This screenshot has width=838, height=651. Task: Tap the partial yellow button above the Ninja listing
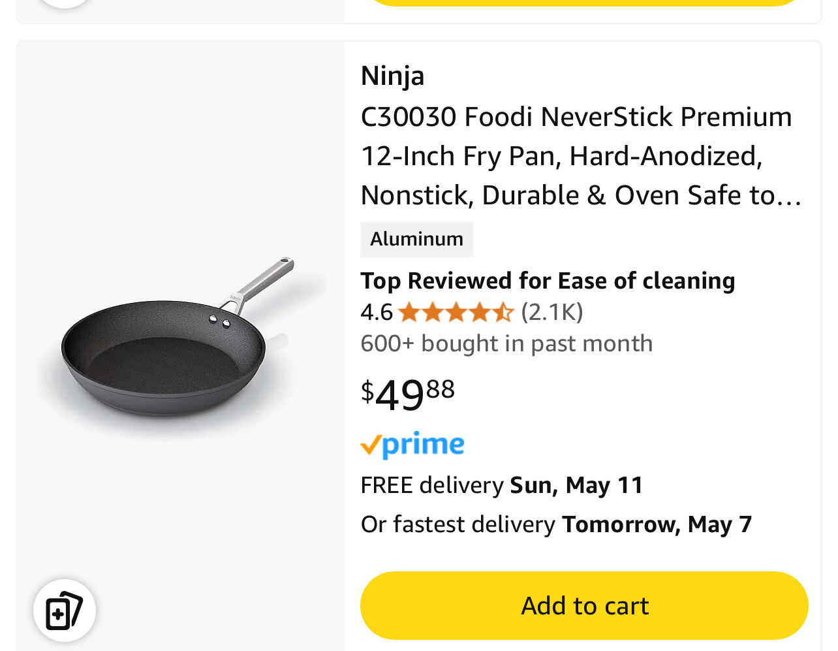584,3
